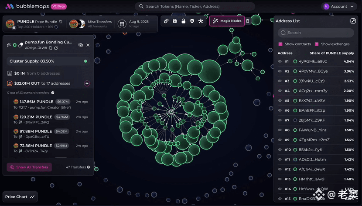Click the Magic Nodes button
362x206 pixels.
tap(227, 21)
